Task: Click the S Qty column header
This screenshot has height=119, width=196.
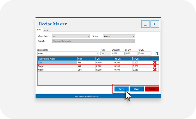Action: [x=142, y=59]
